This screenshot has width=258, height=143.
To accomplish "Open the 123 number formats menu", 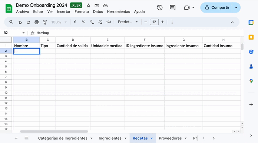I will [x=109, y=22].
